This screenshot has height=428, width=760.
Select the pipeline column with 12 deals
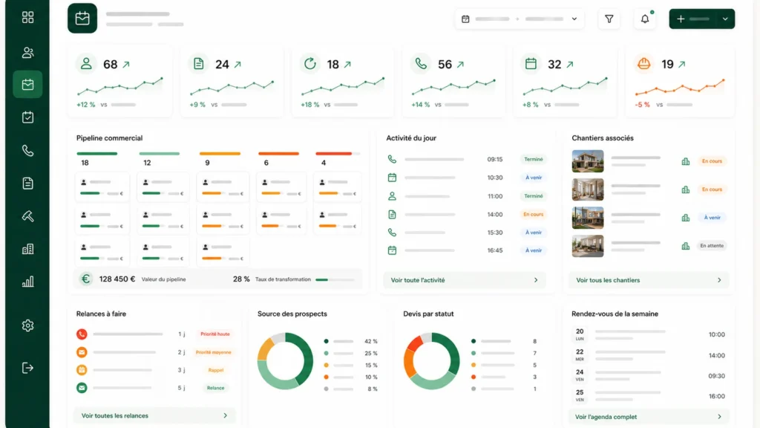(163, 209)
